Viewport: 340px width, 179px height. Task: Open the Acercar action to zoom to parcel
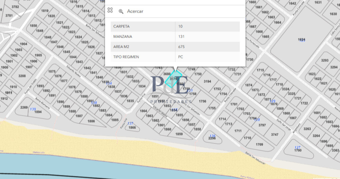[x=135, y=11]
